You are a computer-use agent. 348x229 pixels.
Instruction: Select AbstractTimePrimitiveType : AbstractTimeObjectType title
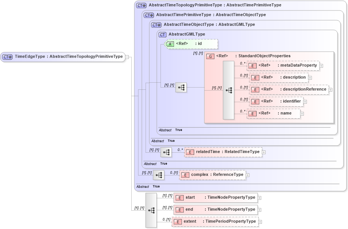[211, 15]
